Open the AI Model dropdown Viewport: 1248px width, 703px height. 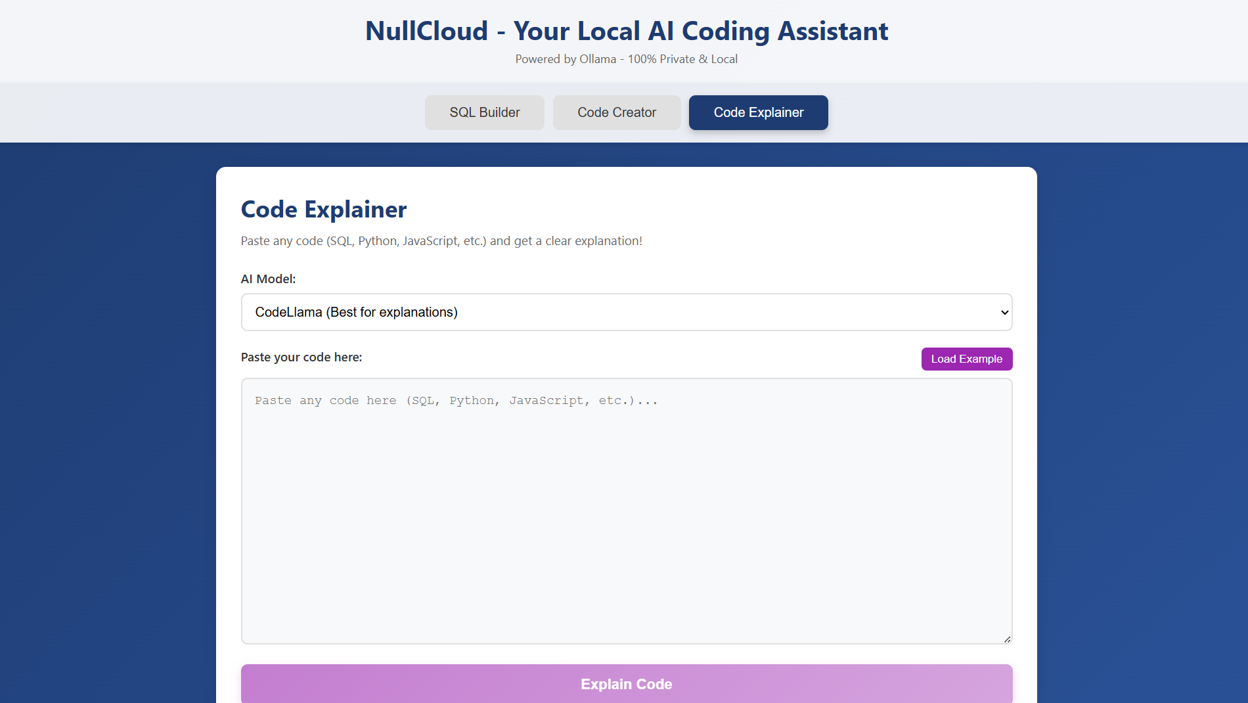click(627, 312)
